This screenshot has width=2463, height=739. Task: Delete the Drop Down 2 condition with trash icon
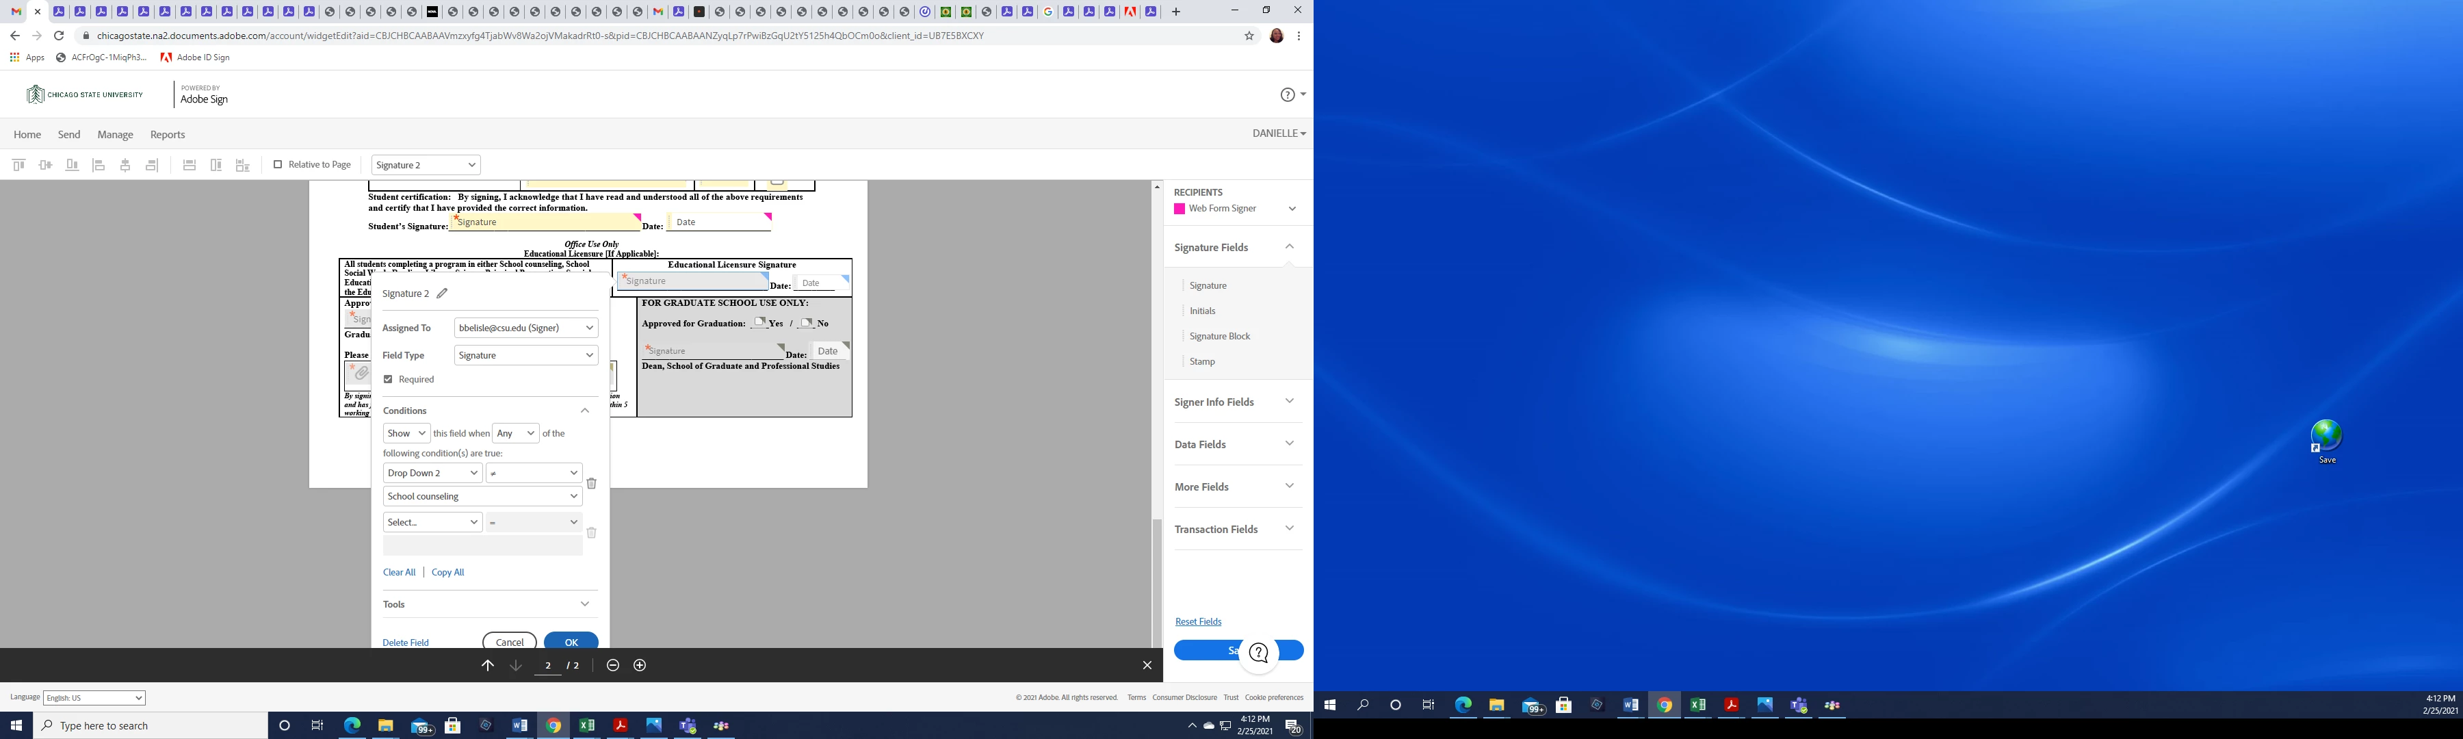click(591, 483)
